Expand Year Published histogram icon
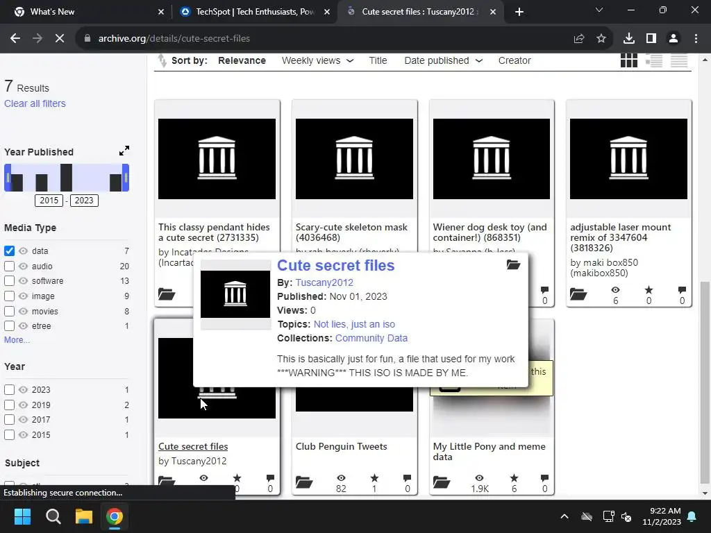The image size is (711, 533). [x=124, y=151]
